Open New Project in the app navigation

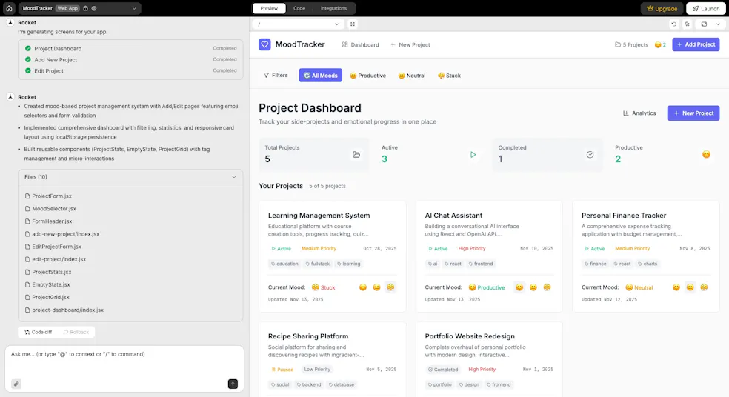[x=410, y=44]
